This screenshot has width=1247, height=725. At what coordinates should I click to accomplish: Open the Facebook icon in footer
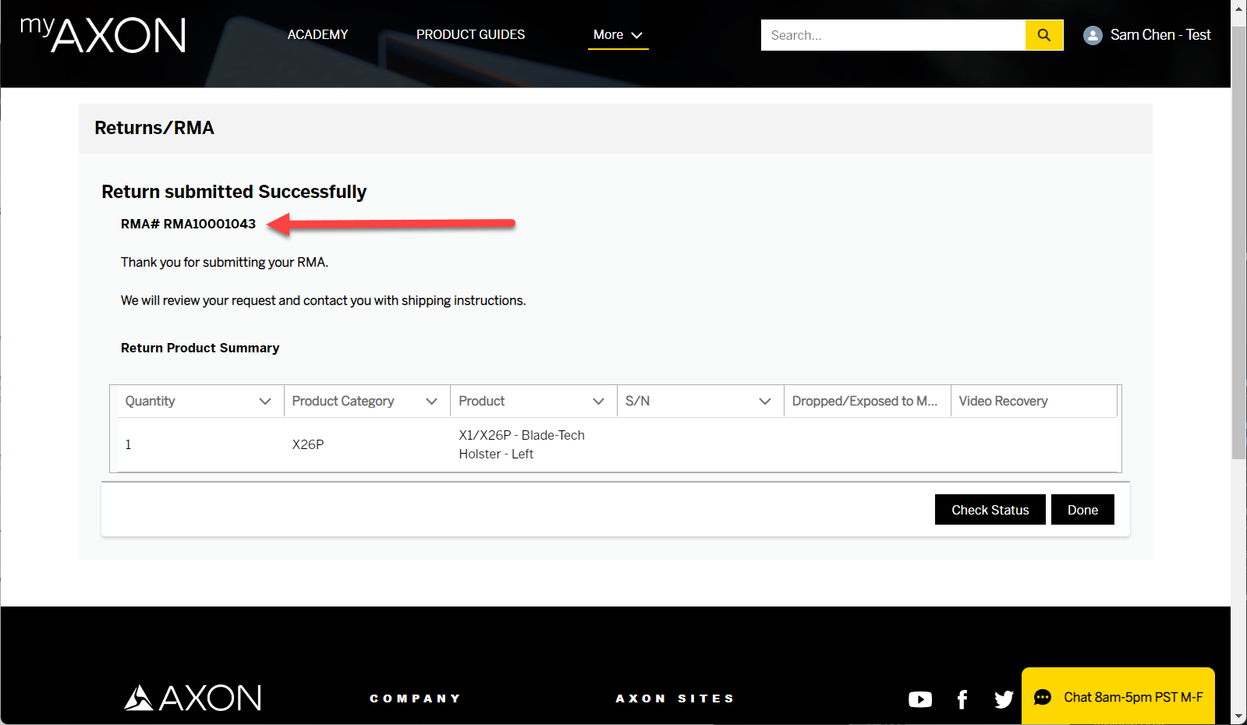point(962,699)
